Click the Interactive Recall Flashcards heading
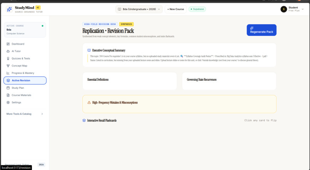This screenshot has width=310, height=170. 102,120
